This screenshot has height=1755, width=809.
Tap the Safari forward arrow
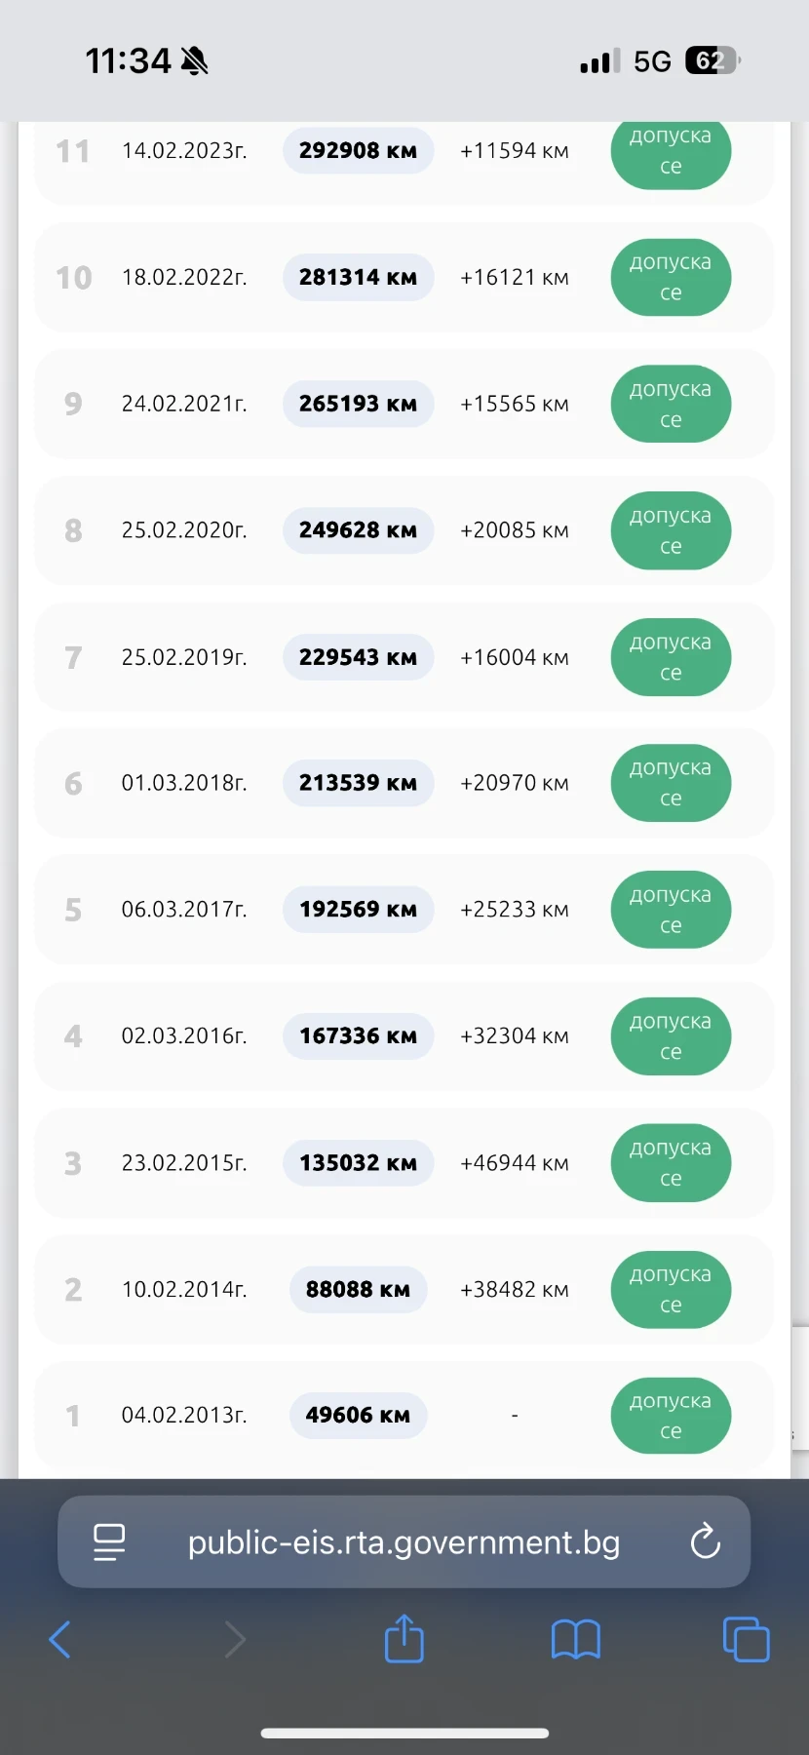(235, 1639)
